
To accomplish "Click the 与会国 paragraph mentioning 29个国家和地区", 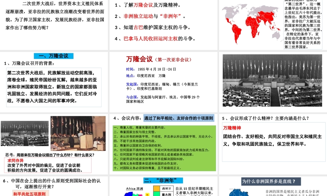I will click(163, 99).
